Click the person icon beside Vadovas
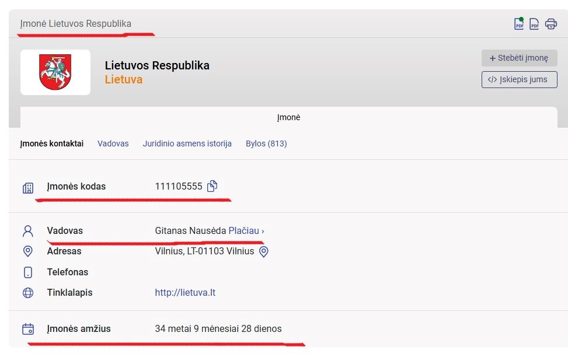The height and width of the screenshot is (364, 568). 28,231
